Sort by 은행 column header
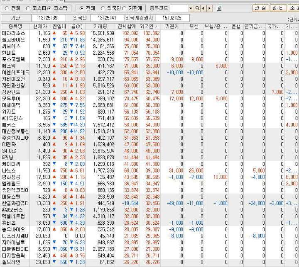The width and height of the screenshot is (299, 267). click(x=236, y=26)
